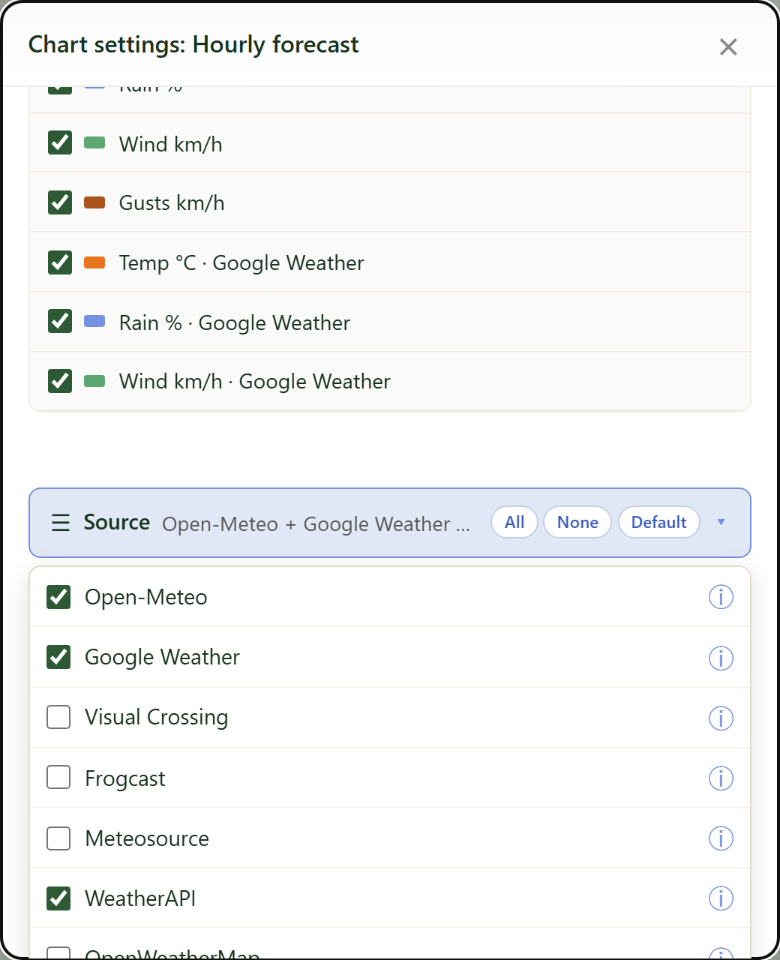Click the Source section hamburger icon
This screenshot has height=960, width=780.
(x=61, y=523)
